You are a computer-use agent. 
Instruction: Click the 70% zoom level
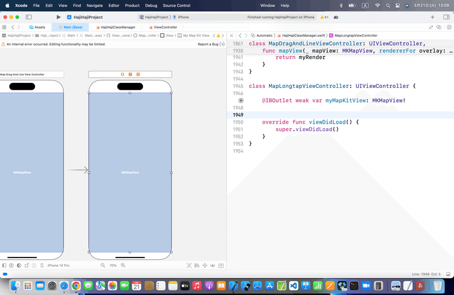113,265
